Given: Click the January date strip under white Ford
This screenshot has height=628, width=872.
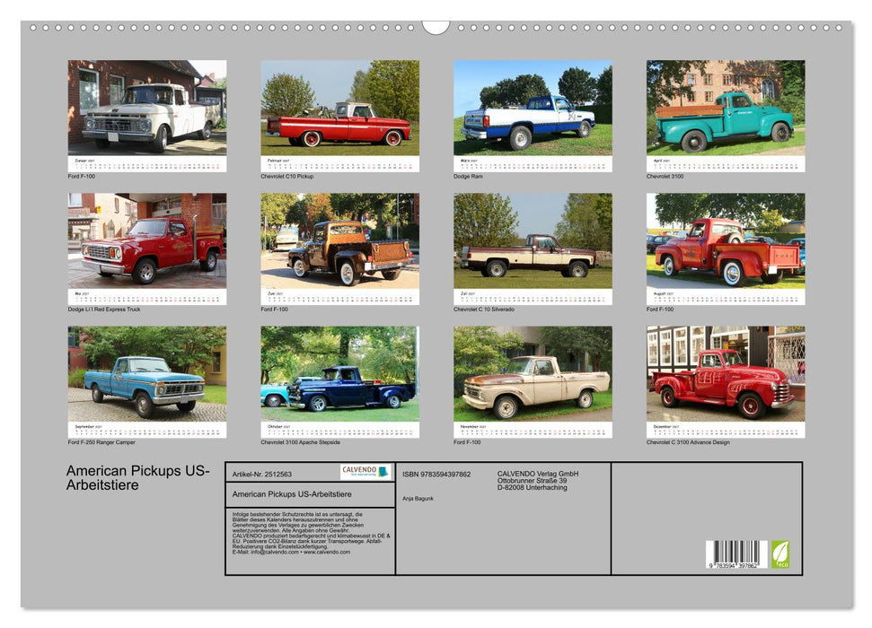Looking at the screenshot, I should [x=146, y=164].
